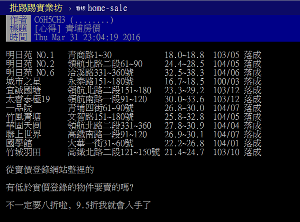This screenshot has height=222, width=300.
Task: Click the address 青商路1~30
Action: (89, 55)
